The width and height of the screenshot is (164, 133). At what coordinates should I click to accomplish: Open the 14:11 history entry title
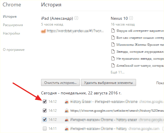click(x=98, y=129)
